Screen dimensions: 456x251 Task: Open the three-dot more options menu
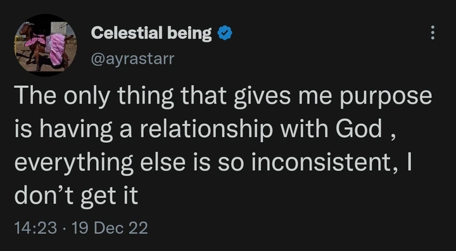[433, 32]
